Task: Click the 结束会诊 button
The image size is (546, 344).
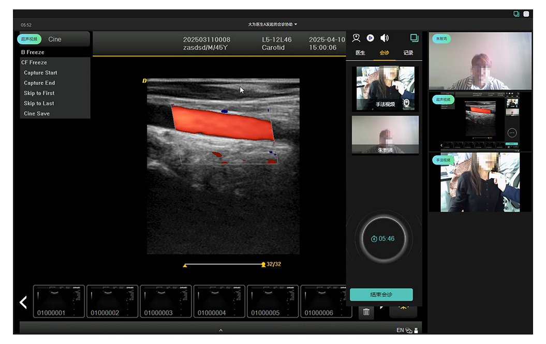Action: (x=381, y=294)
